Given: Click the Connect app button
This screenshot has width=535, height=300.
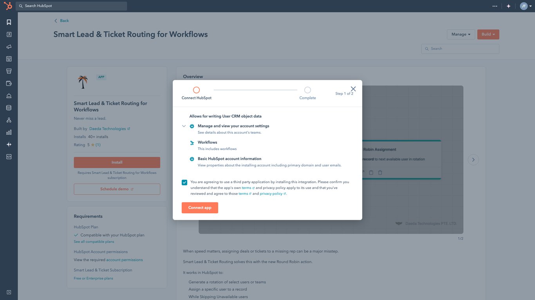Looking at the screenshot, I should 200,207.
